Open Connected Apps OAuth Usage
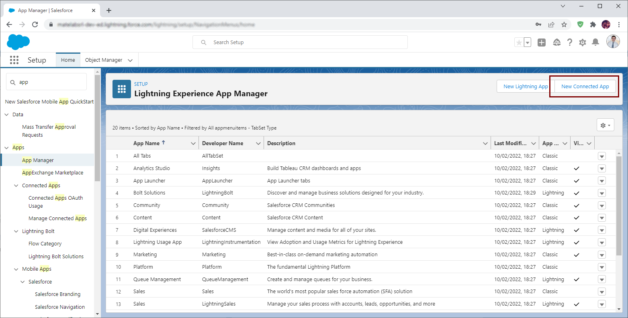Screen dimensions: 628x318 56,202
